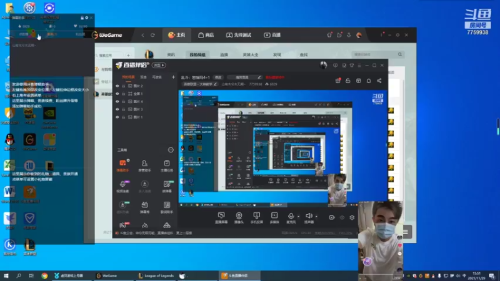Click the lock icon on danmu helper overlay
500x281 pixels.
pos(82,17)
